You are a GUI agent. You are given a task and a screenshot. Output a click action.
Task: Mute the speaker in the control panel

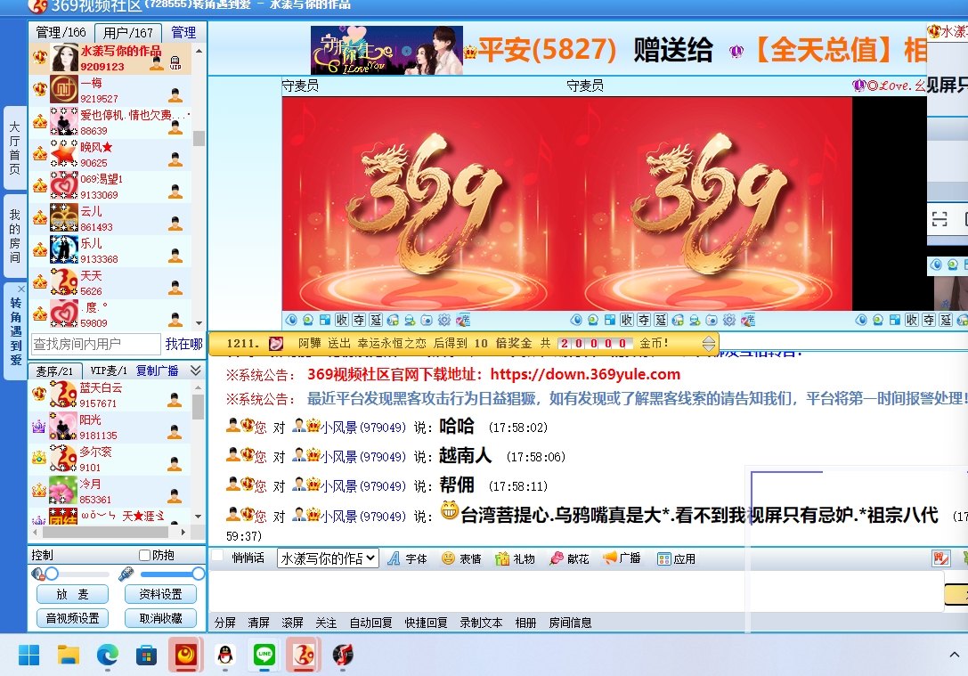tap(37, 574)
